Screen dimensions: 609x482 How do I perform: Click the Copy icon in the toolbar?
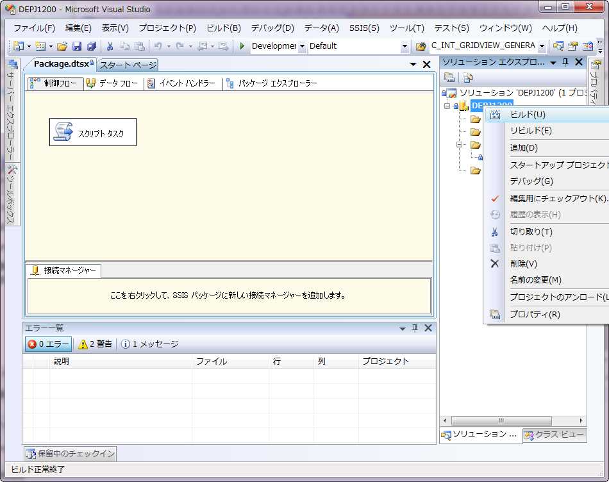124,46
